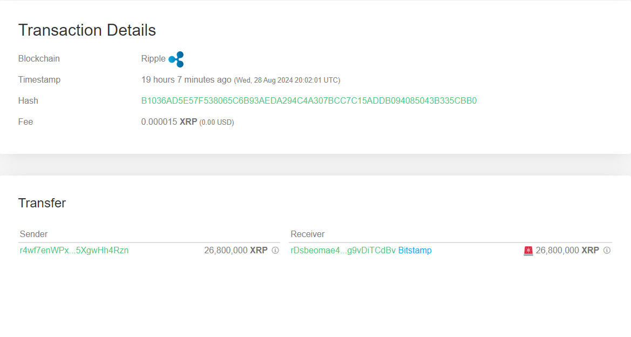
Task: Open sender address r4wf7enWPx...5XgwHh4Rzn
Action: point(74,251)
